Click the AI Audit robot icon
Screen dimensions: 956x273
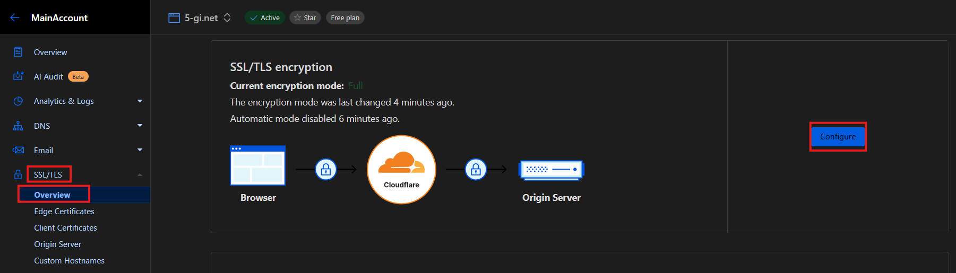(18, 76)
